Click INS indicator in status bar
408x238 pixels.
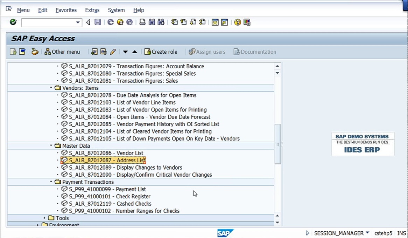pos(401,233)
